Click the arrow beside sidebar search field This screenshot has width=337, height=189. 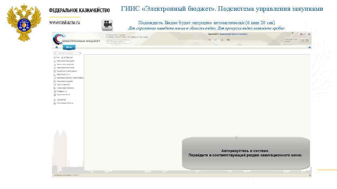tap(80, 53)
